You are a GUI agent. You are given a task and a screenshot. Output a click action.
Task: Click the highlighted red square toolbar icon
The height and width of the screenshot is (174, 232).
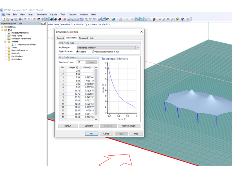[46, 19]
